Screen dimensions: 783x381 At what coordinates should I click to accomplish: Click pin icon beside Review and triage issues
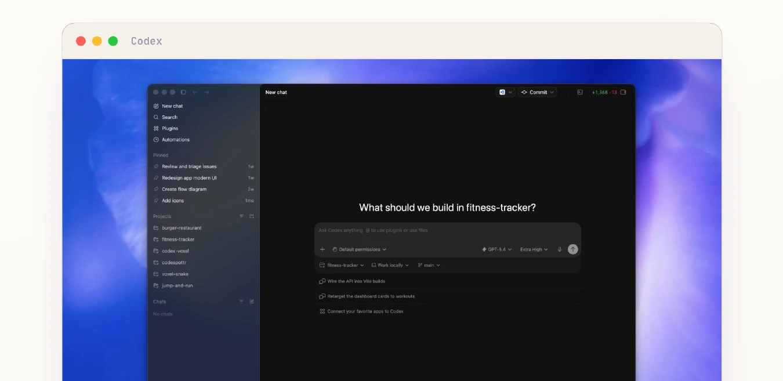156,166
